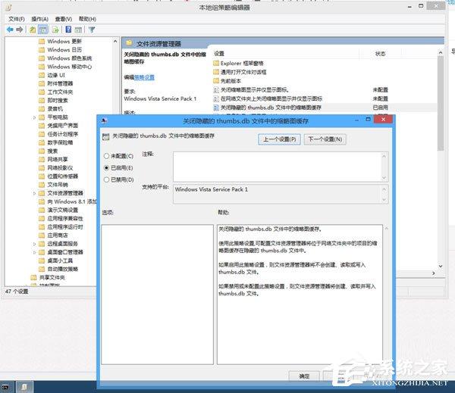Select the Windows 日历 tree item
The width and height of the screenshot is (455, 393).
click(x=64, y=50)
